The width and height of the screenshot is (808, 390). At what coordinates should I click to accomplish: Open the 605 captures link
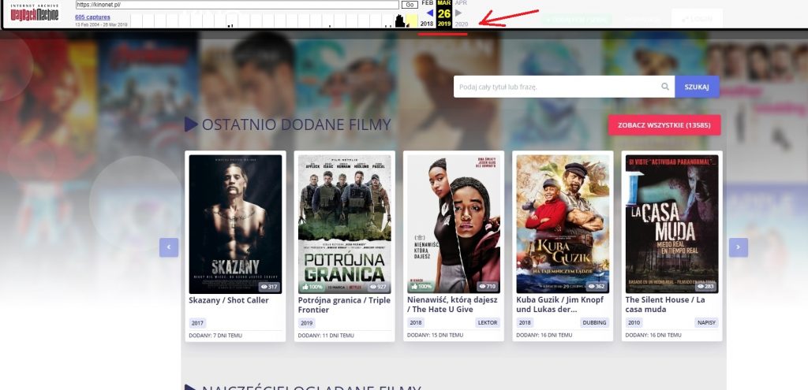(x=93, y=17)
